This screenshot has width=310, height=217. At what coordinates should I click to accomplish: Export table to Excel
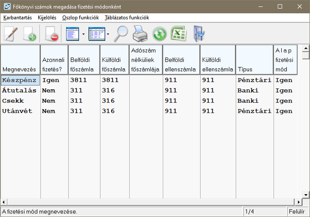(178, 34)
